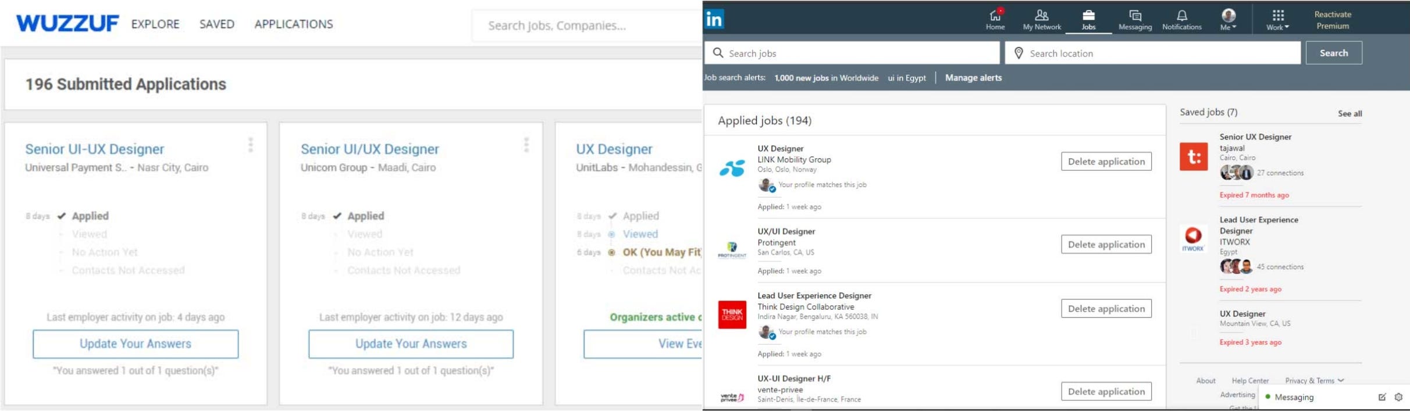Click the search magnifier in Search jobs
The height and width of the screenshot is (411, 1410).
(x=718, y=53)
